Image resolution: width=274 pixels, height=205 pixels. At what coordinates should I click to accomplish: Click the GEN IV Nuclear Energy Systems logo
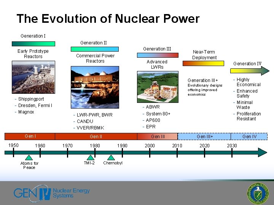(x=51, y=193)
